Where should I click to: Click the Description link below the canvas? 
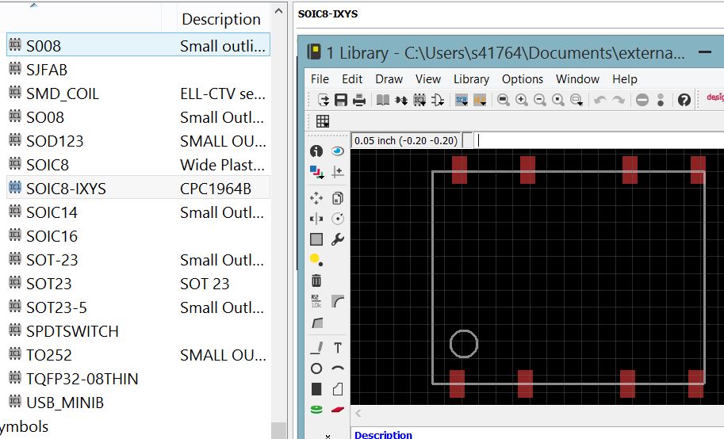[x=383, y=435]
